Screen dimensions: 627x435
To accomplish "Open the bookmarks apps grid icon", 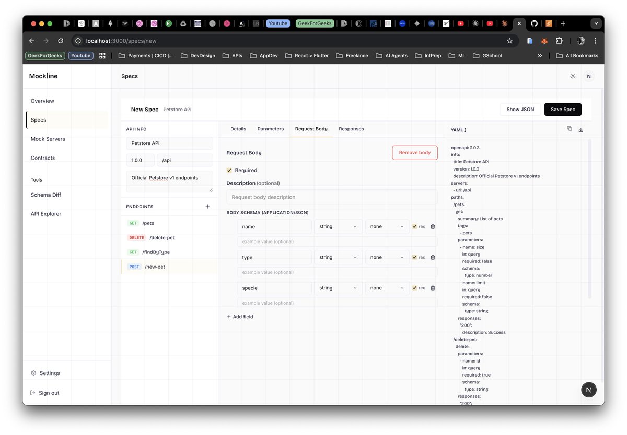I will (102, 56).
